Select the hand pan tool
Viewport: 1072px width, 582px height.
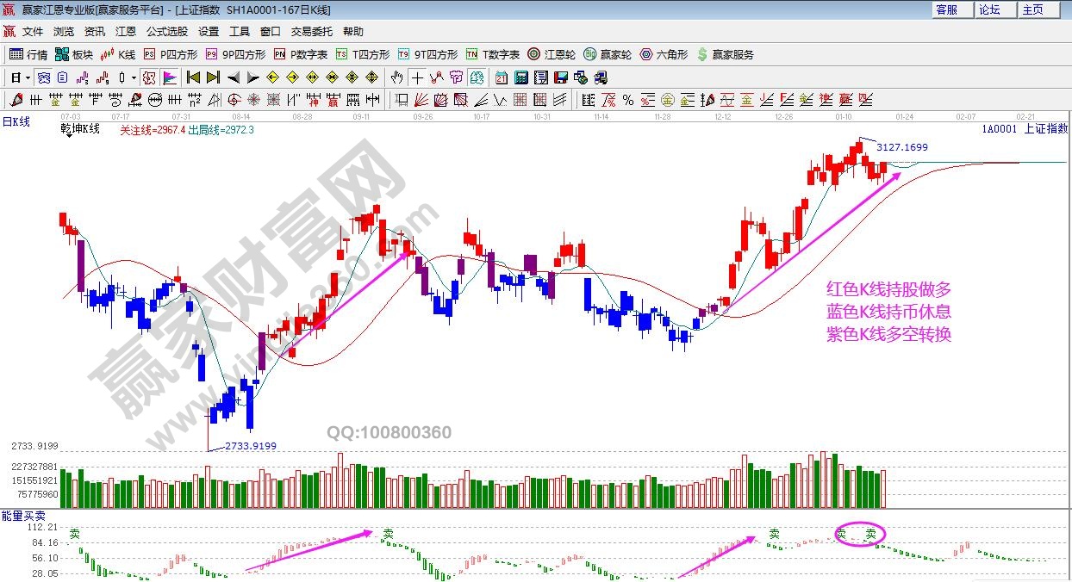396,77
